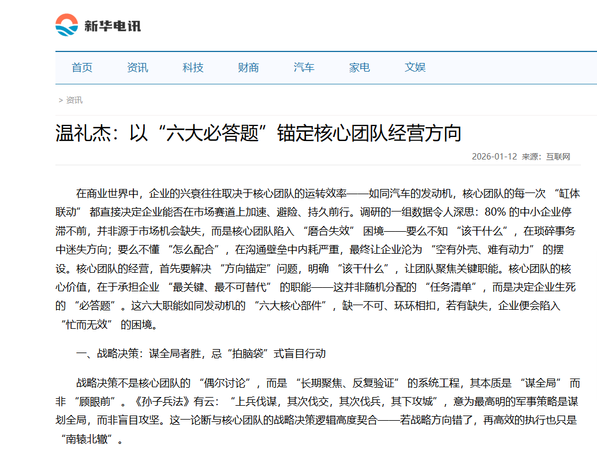This screenshot has height=456, width=597.
Task: Switch to the 资讯 navigation tab
Action: coord(137,68)
